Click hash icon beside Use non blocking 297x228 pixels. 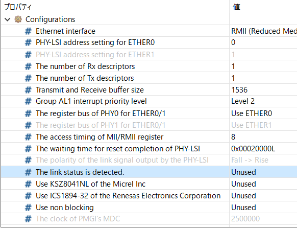[28, 208]
